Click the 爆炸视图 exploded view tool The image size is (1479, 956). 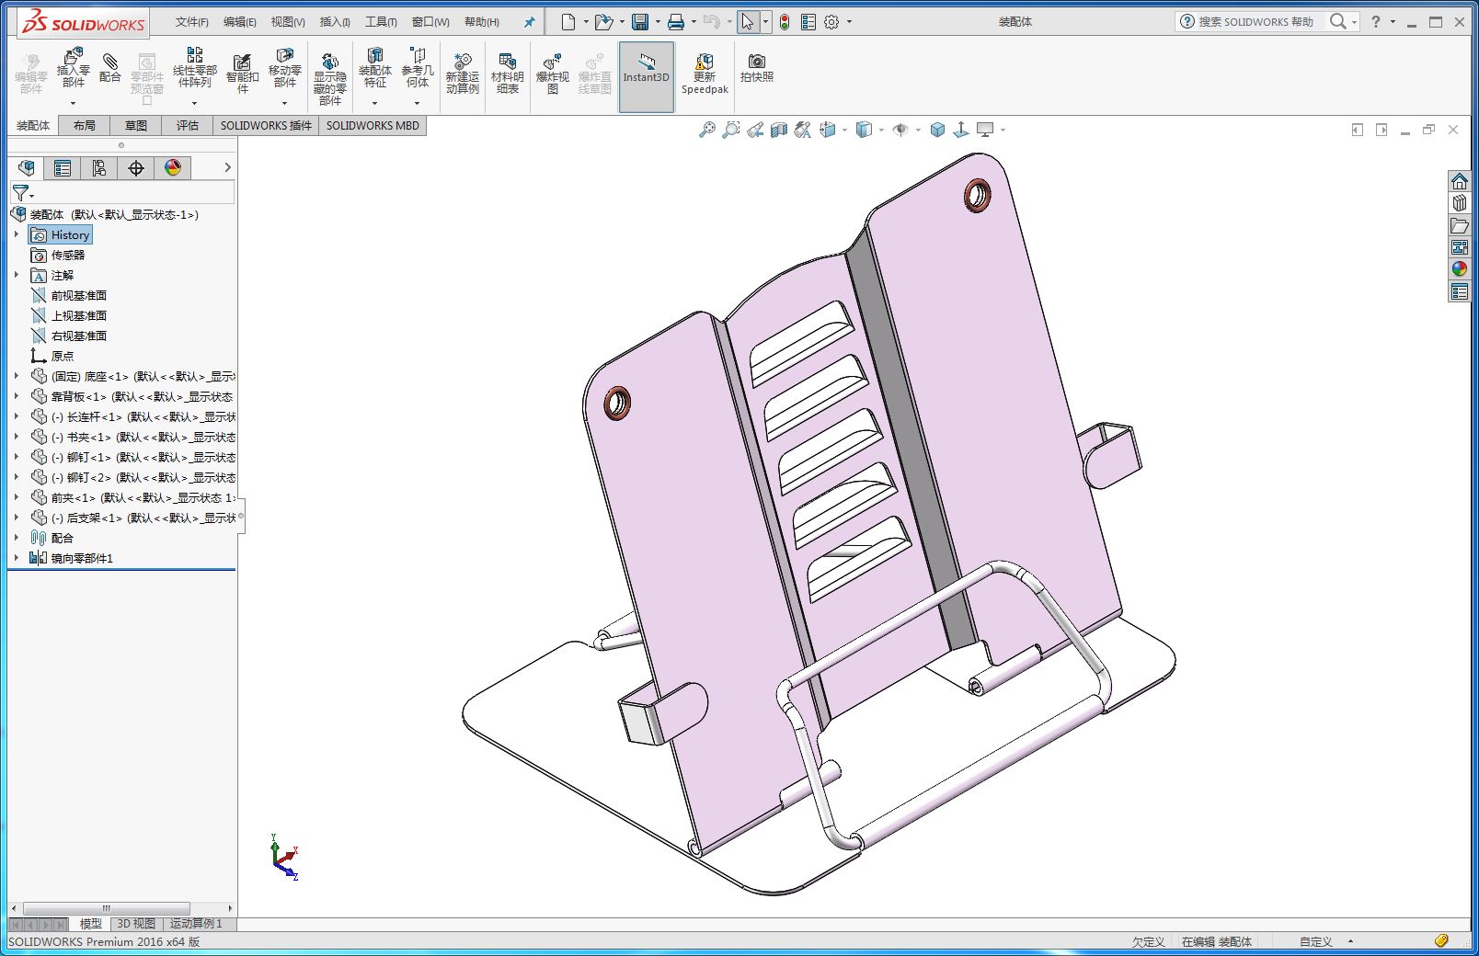click(553, 74)
